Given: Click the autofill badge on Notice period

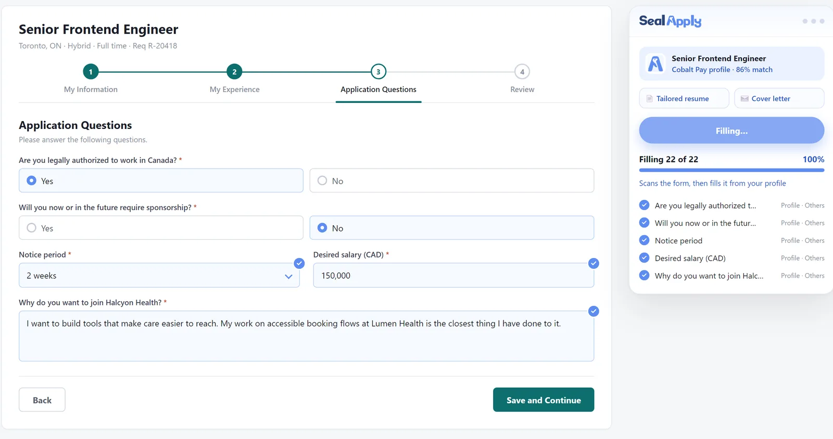Looking at the screenshot, I should [299, 263].
